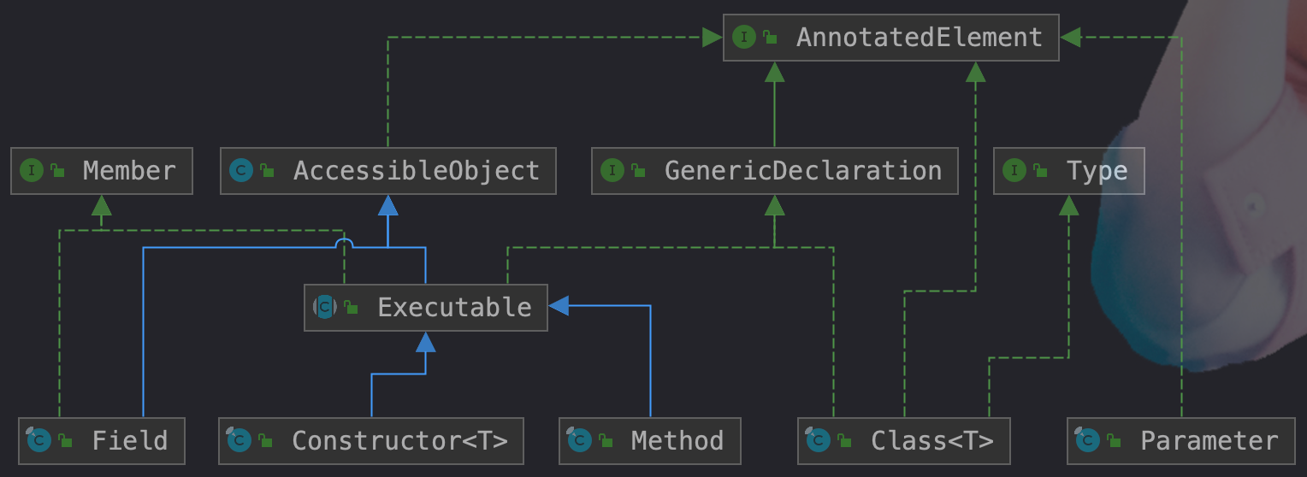1307x477 pixels.
Task: Select the AnnotatedElement node label
Action: 920,38
